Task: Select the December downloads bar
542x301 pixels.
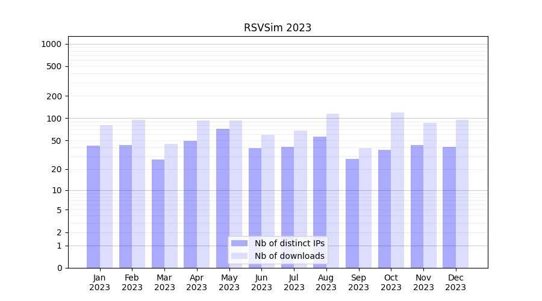Action: point(462,194)
